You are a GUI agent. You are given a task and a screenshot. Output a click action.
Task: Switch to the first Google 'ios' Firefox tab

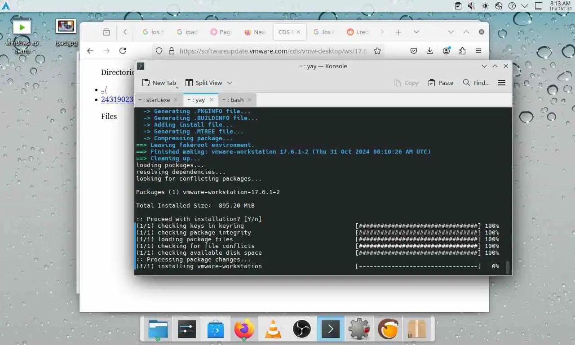153,32
